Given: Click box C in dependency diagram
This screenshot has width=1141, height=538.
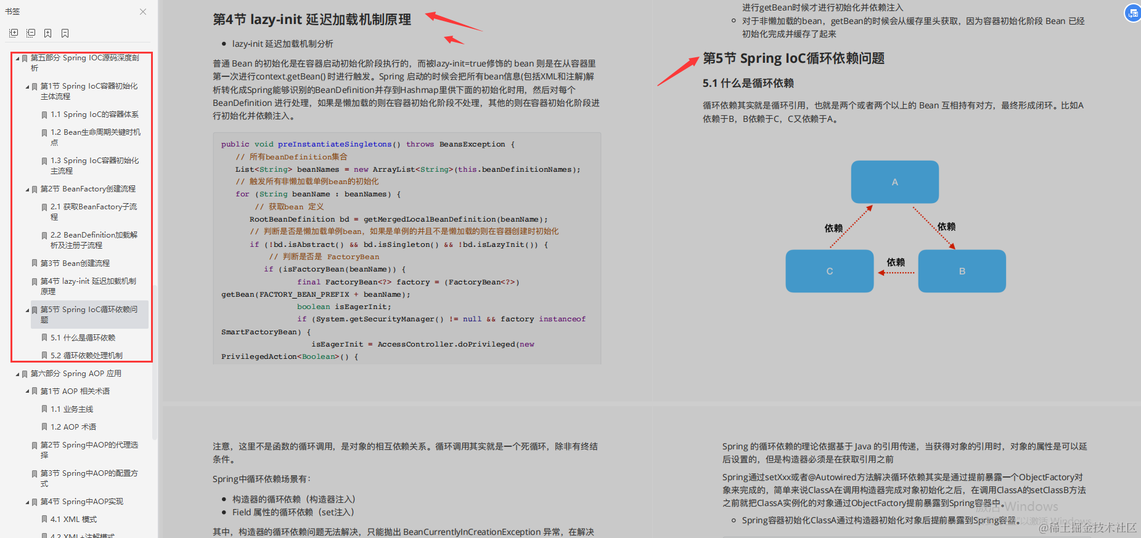Looking at the screenshot, I should click(x=830, y=271).
